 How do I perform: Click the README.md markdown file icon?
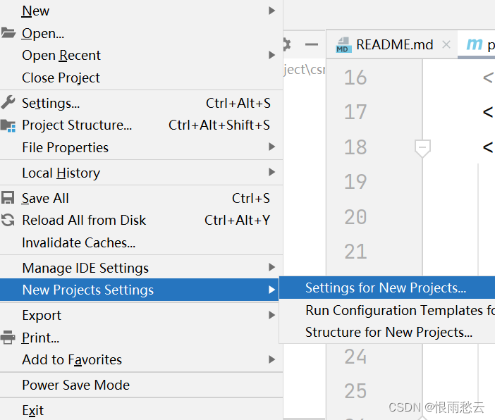click(x=344, y=45)
